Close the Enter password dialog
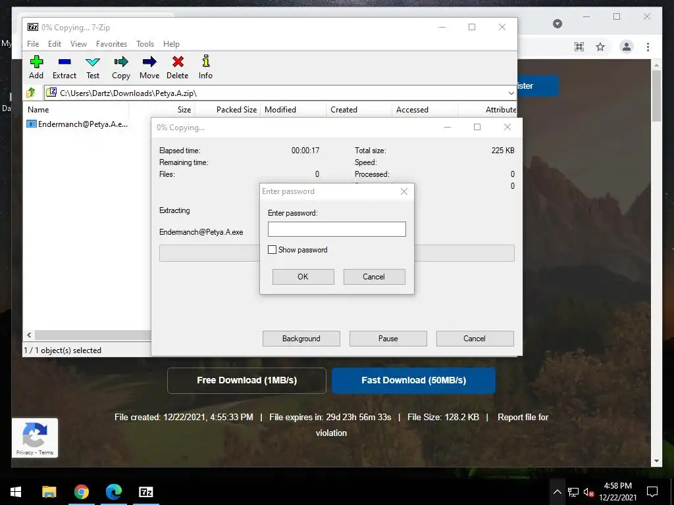This screenshot has height=505, width=674. (403, 191)
